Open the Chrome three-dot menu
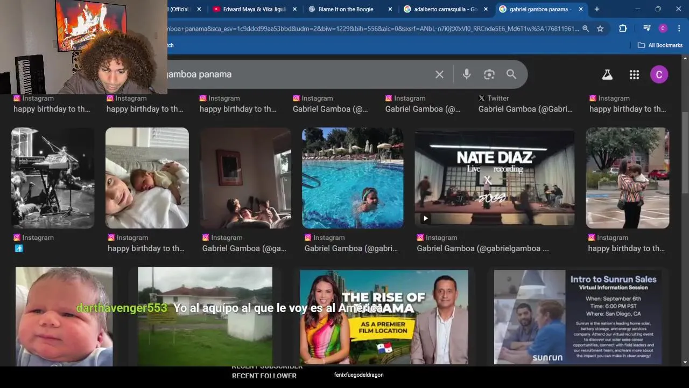The image size is (689, 388). (678, 29)
